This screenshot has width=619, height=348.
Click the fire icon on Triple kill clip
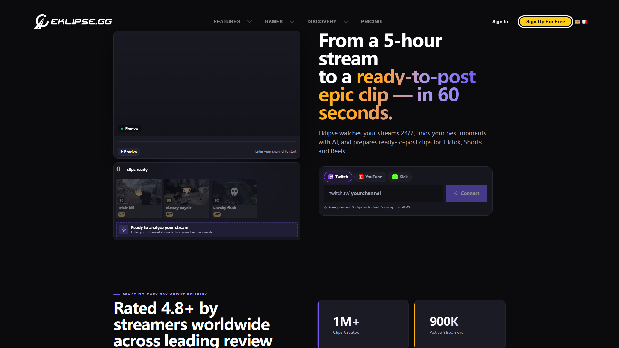[139, 192]
